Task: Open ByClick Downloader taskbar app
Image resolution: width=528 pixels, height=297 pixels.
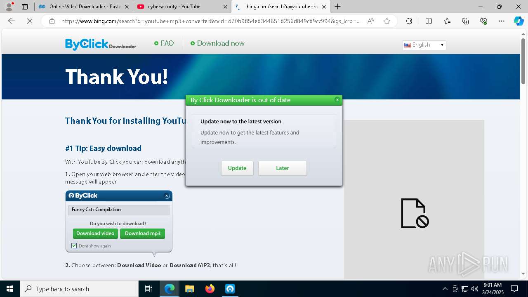Action: point(230,289)
